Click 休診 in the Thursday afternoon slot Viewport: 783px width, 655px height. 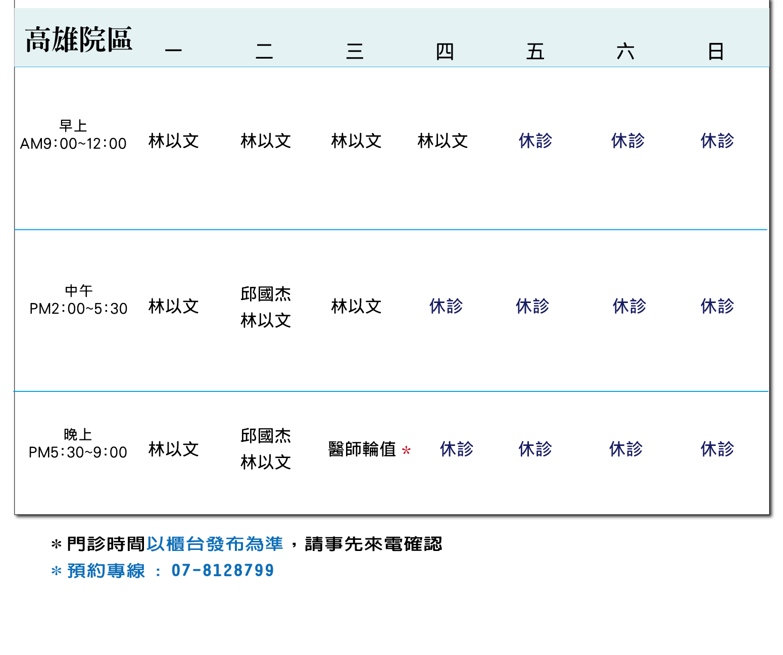click(x=446, y=306)
